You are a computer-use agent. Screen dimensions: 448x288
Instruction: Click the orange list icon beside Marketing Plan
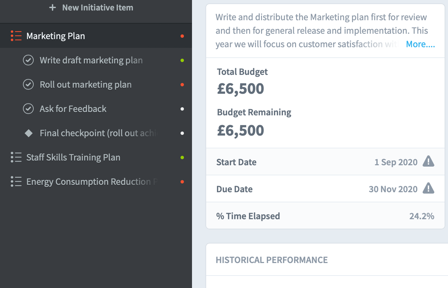[16, 36]
